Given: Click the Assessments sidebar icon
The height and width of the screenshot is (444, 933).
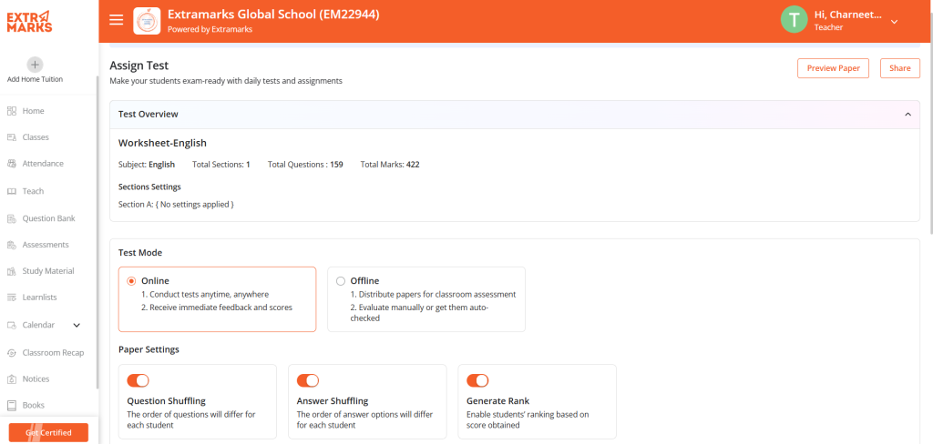Looking at the screenshot, I should click(x=11, y=245).
